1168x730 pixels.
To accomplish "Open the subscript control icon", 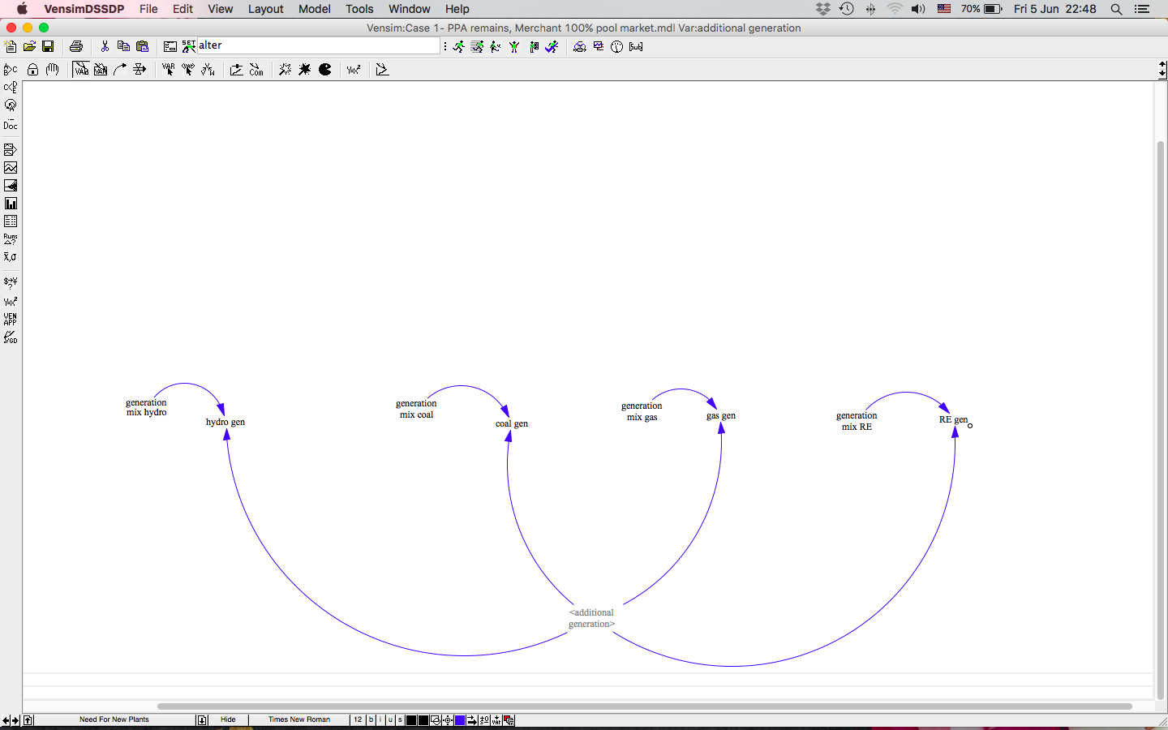I will click(636, 47).
